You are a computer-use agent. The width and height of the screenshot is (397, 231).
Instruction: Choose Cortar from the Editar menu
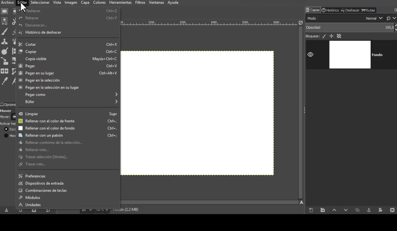coord(68,44)
